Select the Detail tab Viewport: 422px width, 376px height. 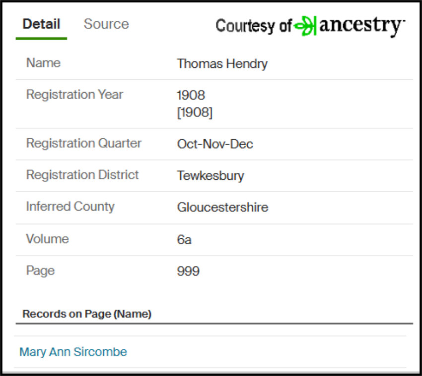41,24
